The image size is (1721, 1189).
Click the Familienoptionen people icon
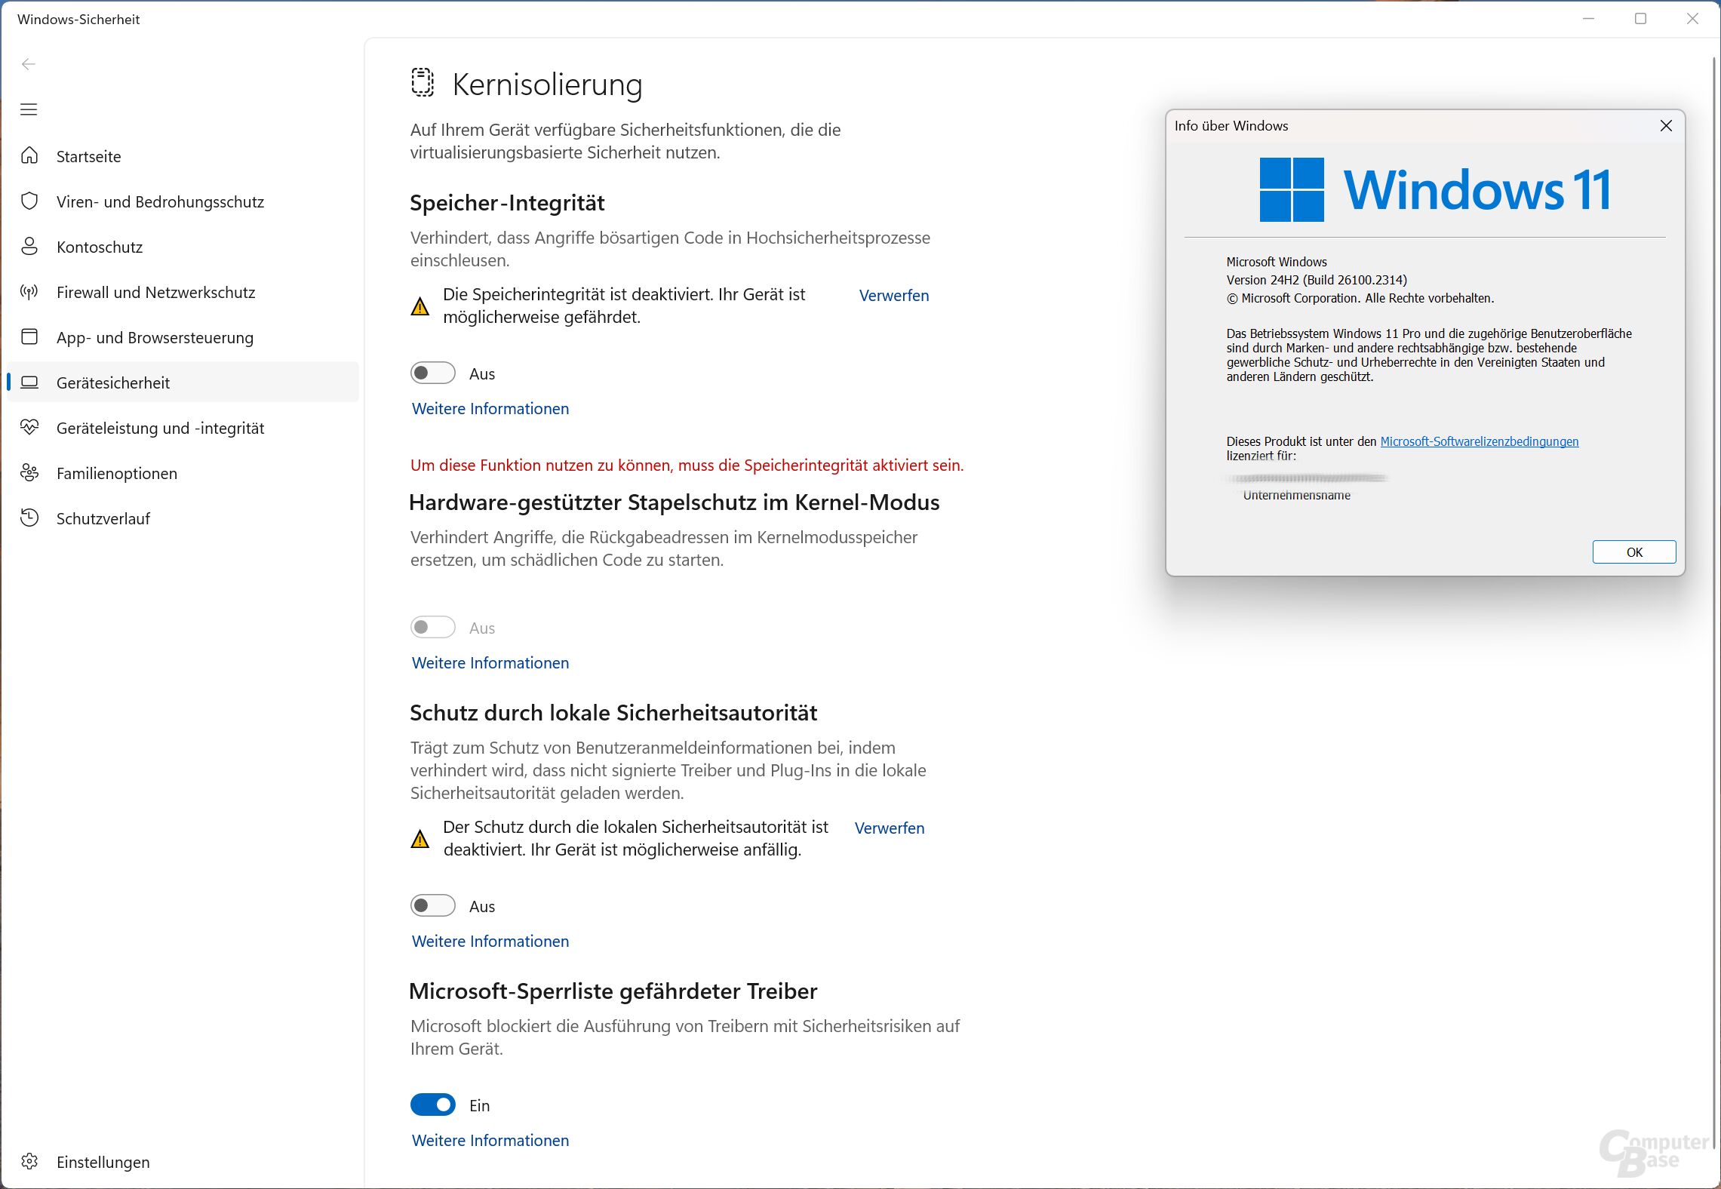pyautogui.click(x=29, y=473)
